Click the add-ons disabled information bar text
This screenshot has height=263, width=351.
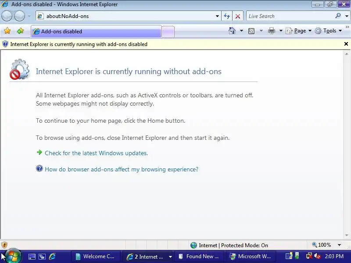[x=79, y=44]
